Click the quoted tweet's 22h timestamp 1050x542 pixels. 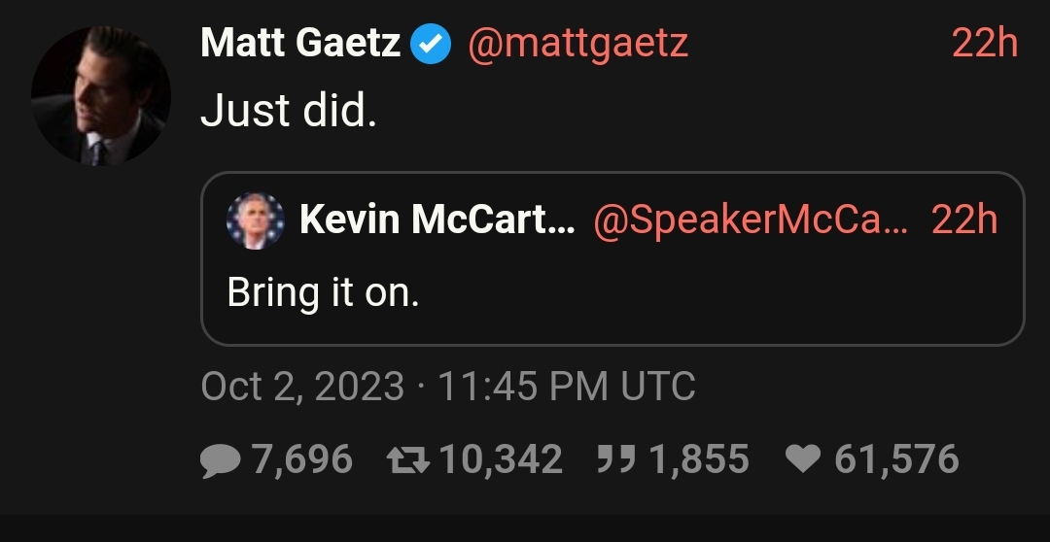[x=964, y=220]
